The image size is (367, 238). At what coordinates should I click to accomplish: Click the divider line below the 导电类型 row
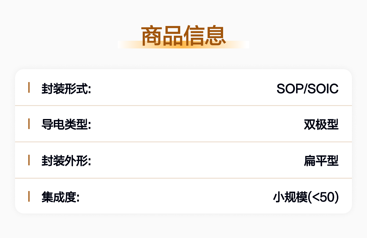point(183,142)
